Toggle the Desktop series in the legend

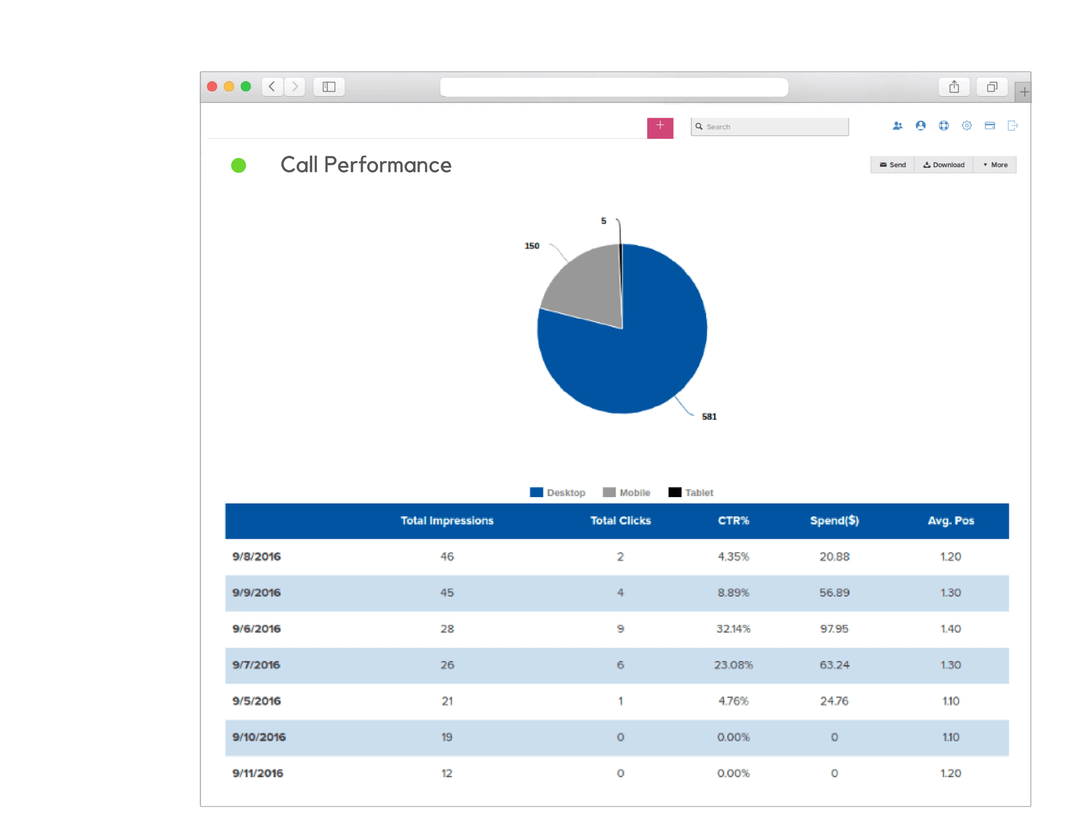pos(558,492)
